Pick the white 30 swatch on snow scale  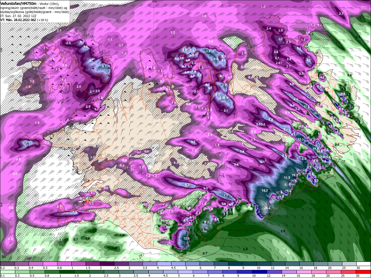(x=363, y=264)
